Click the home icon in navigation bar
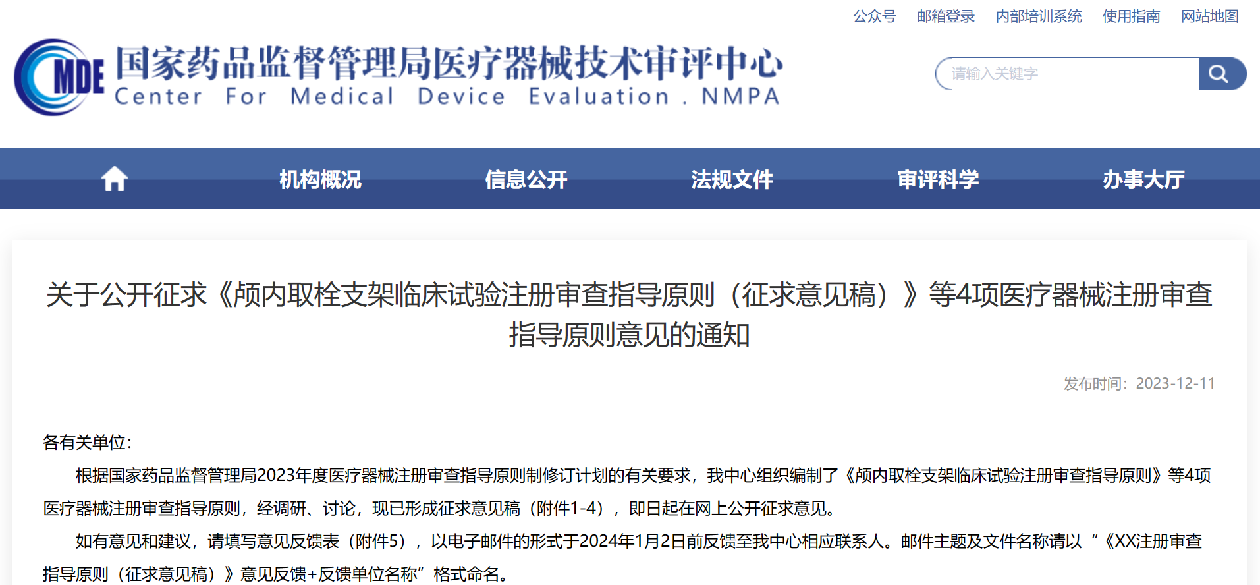The height and width of the screenshot is (585, 1260). point(114,179)
